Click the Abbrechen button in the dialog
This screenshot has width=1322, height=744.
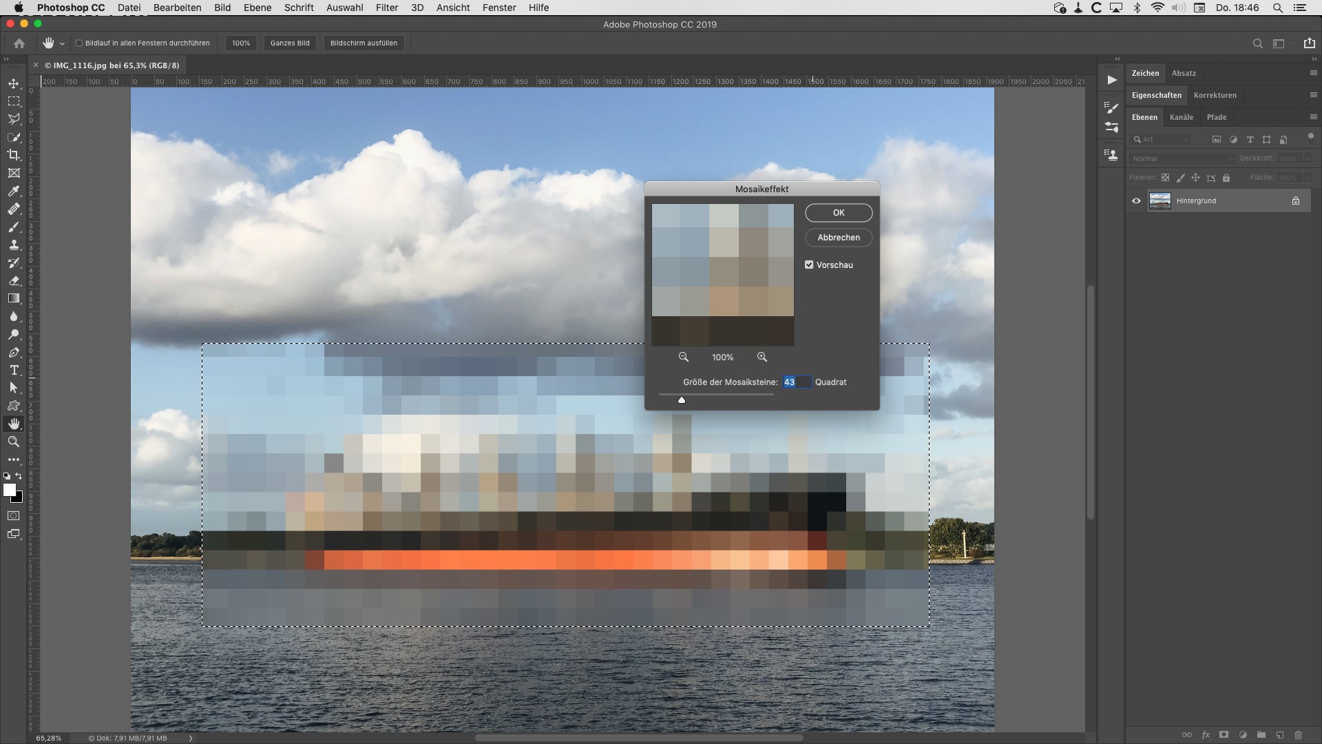click(x=838, y=237)
